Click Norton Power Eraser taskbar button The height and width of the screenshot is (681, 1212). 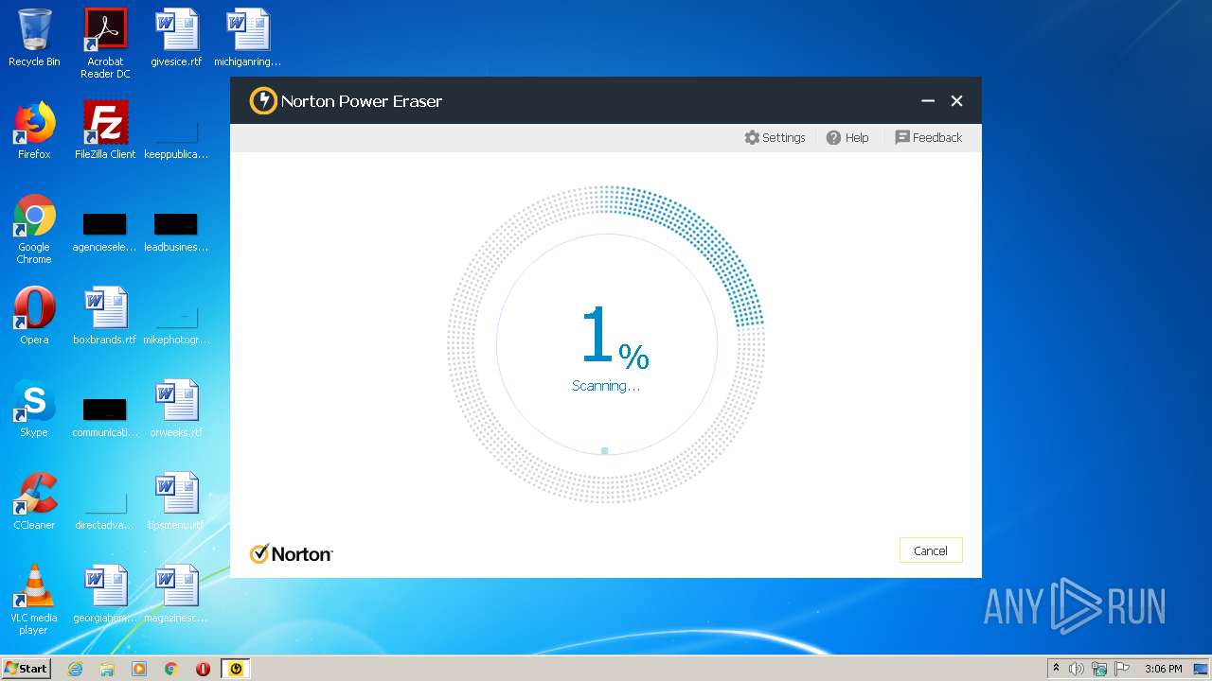236,669
